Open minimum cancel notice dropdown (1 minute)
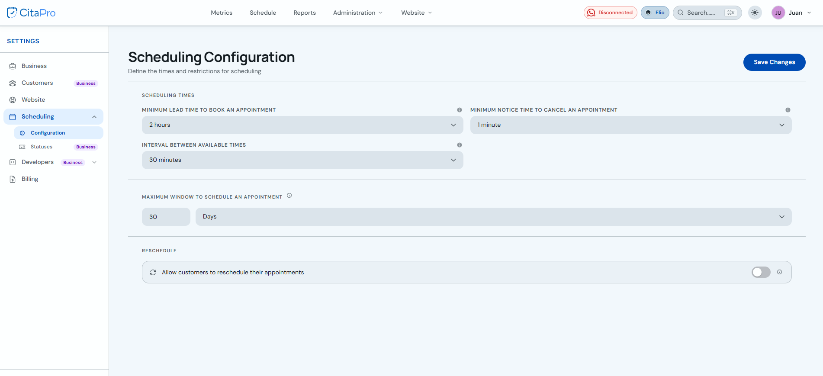Image resolution: width=823 pixels, height=376 pixels. 631,125
